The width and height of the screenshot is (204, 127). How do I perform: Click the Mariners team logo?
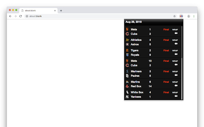click(127, 71)
